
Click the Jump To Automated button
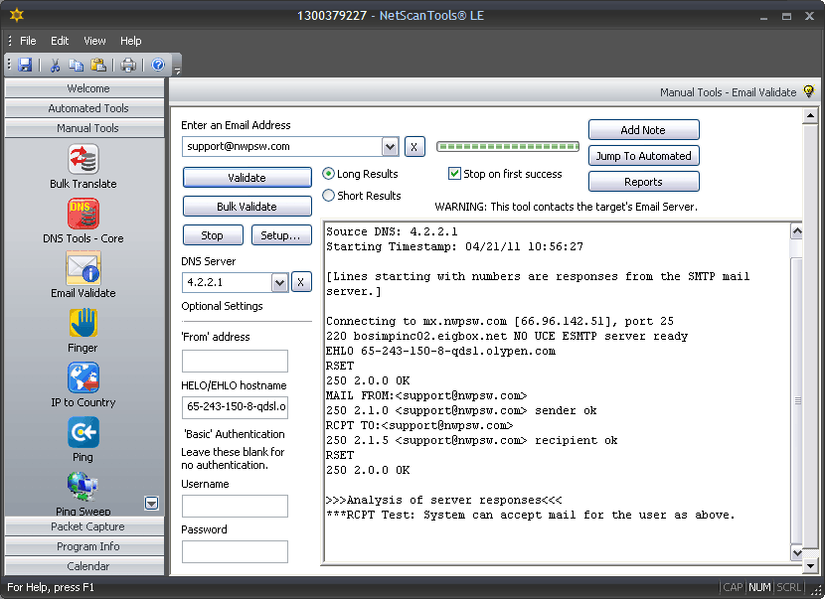pos(643,156)
